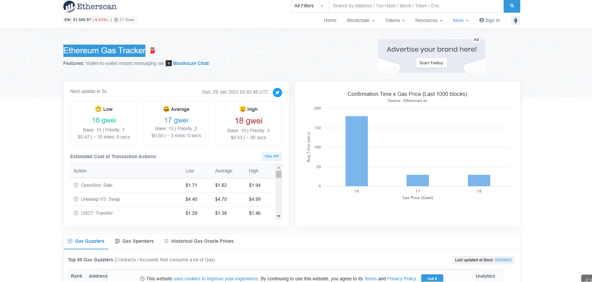
Task: Click the 16 Gwei chart bar
Action: pyautogui.click(x=357, y=151)
